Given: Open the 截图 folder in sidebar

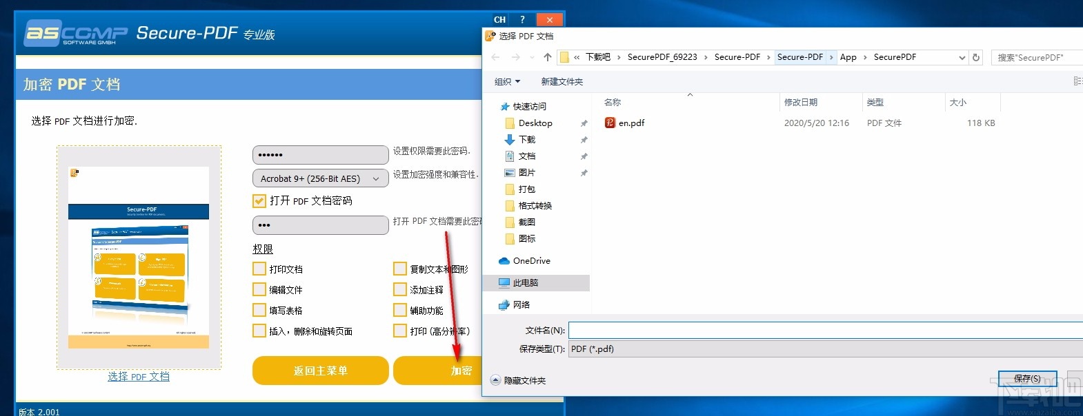Looking at the screenshot, I should (527, 222).
